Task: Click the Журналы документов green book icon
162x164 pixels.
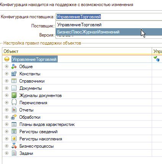Action: [x=14, y=95]
